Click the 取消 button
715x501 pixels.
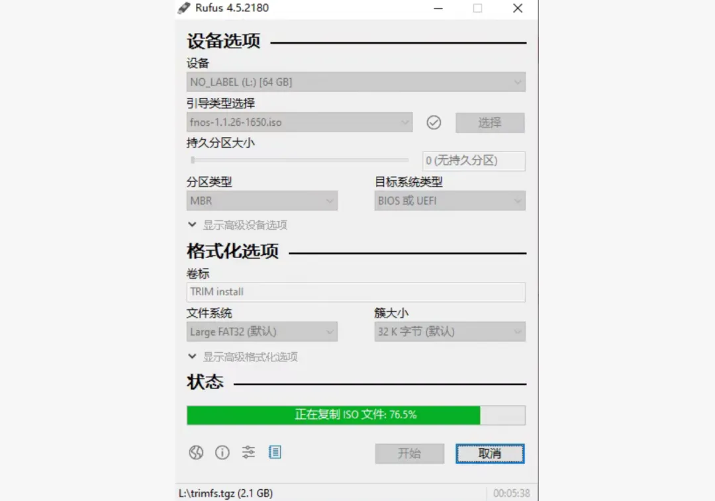[490, 453]
